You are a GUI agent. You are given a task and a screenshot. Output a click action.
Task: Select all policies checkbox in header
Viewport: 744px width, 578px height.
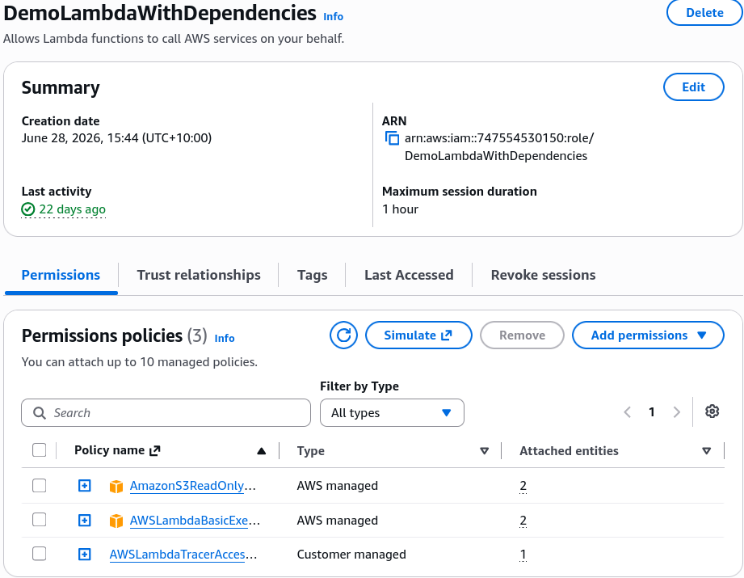[x=40, y=450]
